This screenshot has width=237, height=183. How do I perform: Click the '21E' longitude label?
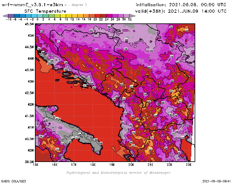(x=150, y=165)
